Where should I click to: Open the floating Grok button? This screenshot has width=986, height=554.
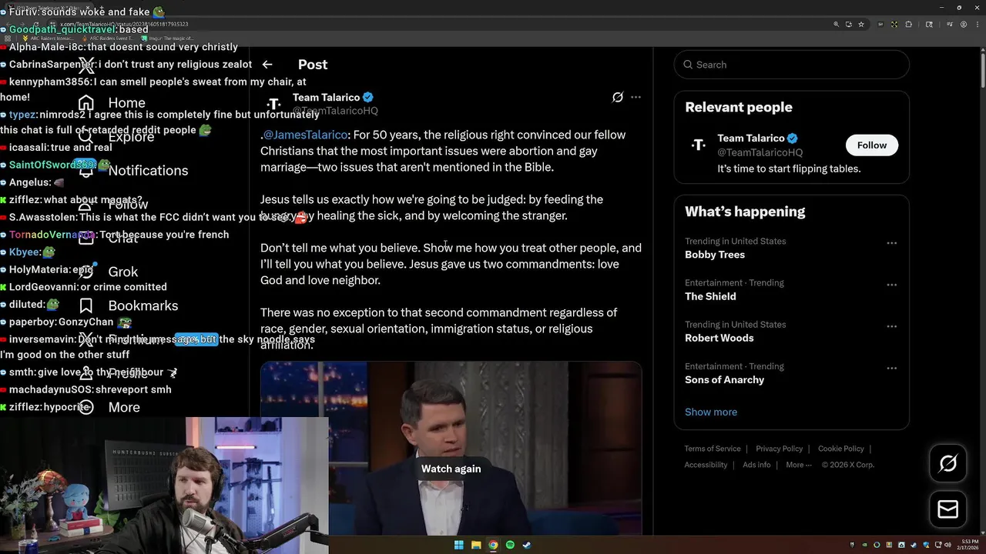click(x=948, y=463)
